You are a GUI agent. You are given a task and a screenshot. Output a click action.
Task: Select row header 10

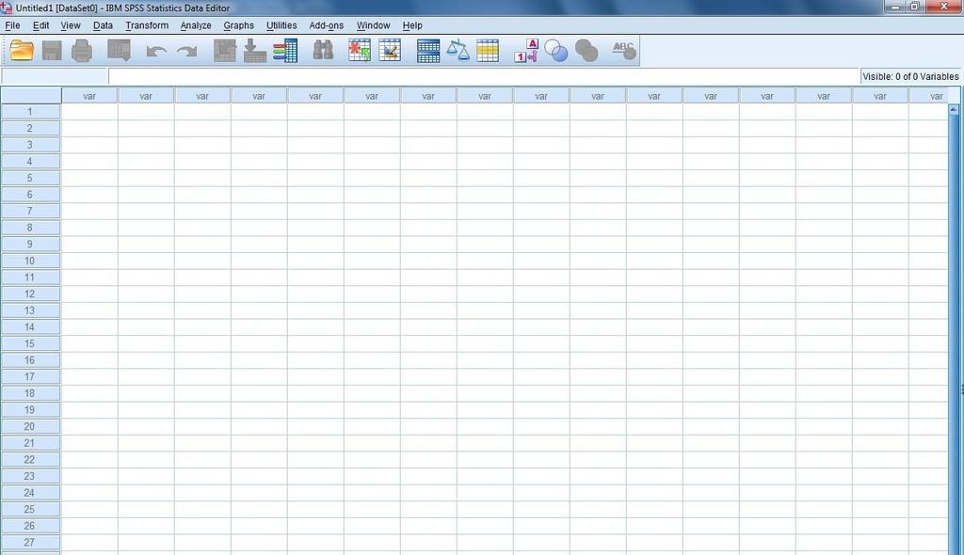(30, 262)
